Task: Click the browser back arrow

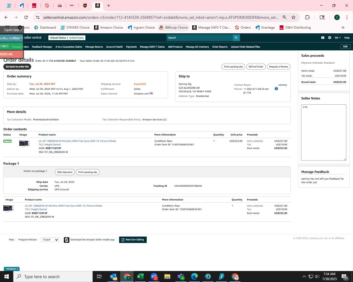Action: pyautogui.click(x=6, y=17)
